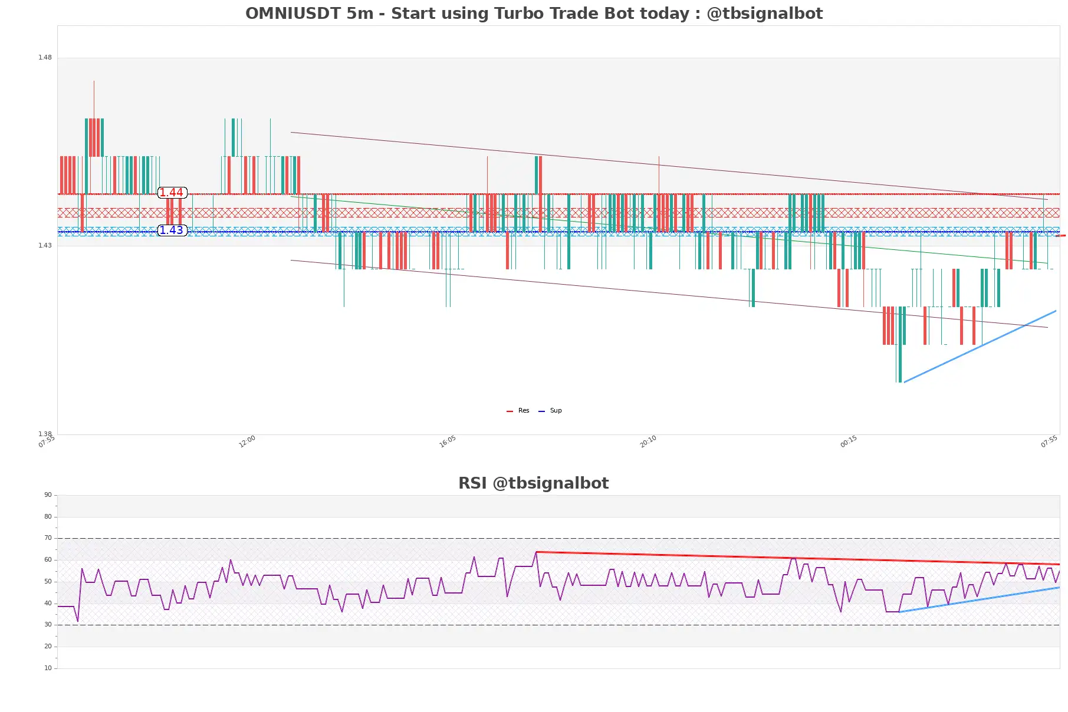Image resolution: width=1068 pixels, height=712 pixels.
Task: Click the RSI 10 axis label
Action: point(48,668)
